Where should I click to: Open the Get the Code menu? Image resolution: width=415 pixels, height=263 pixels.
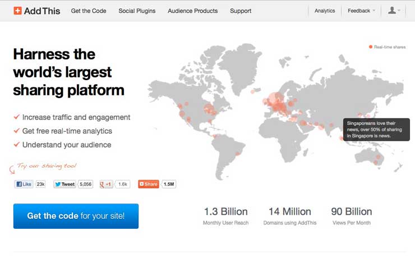[89, 11]
